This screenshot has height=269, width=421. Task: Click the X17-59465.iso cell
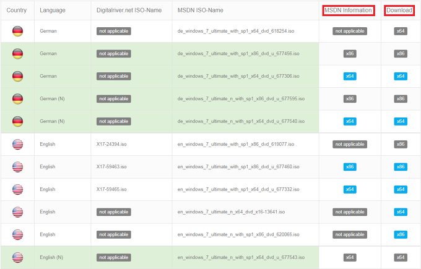point(111,189)
